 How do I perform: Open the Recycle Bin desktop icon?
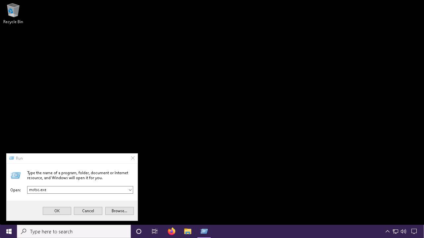coord(13,14)
